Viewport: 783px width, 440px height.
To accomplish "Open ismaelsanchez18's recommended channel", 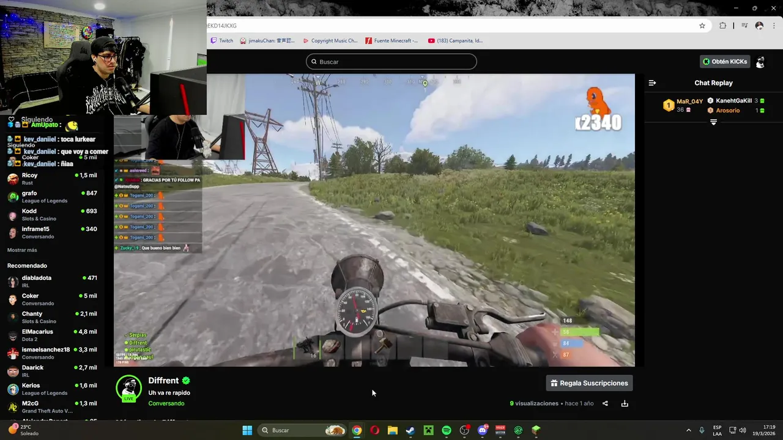I will pos(52,353).
